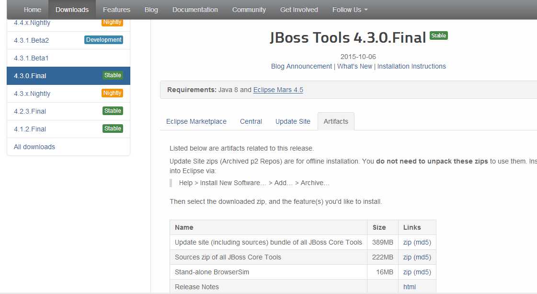537x294 pixels.
Task: Open the Blog Announcement link
Action: pos(301,66)
